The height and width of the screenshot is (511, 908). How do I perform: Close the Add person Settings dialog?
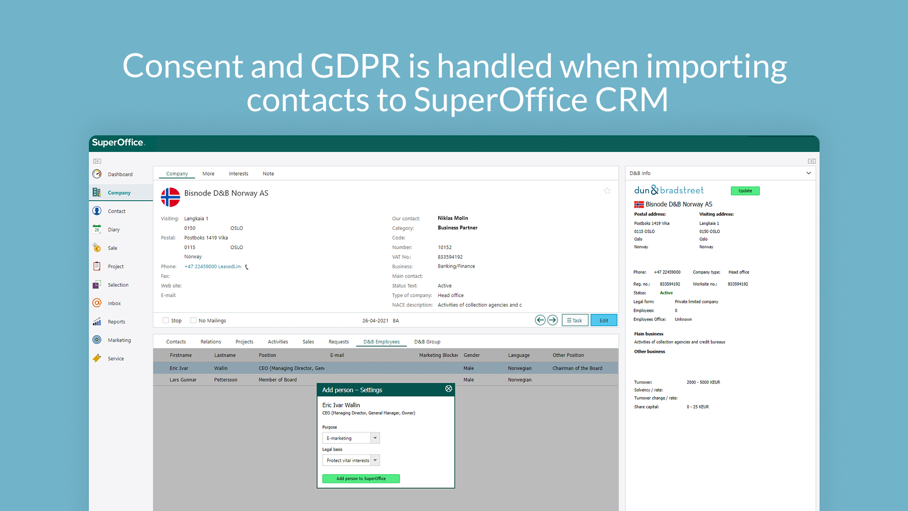click(x=448, y=389)
